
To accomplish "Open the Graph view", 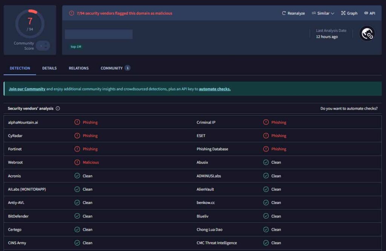I will pos(349,13).
